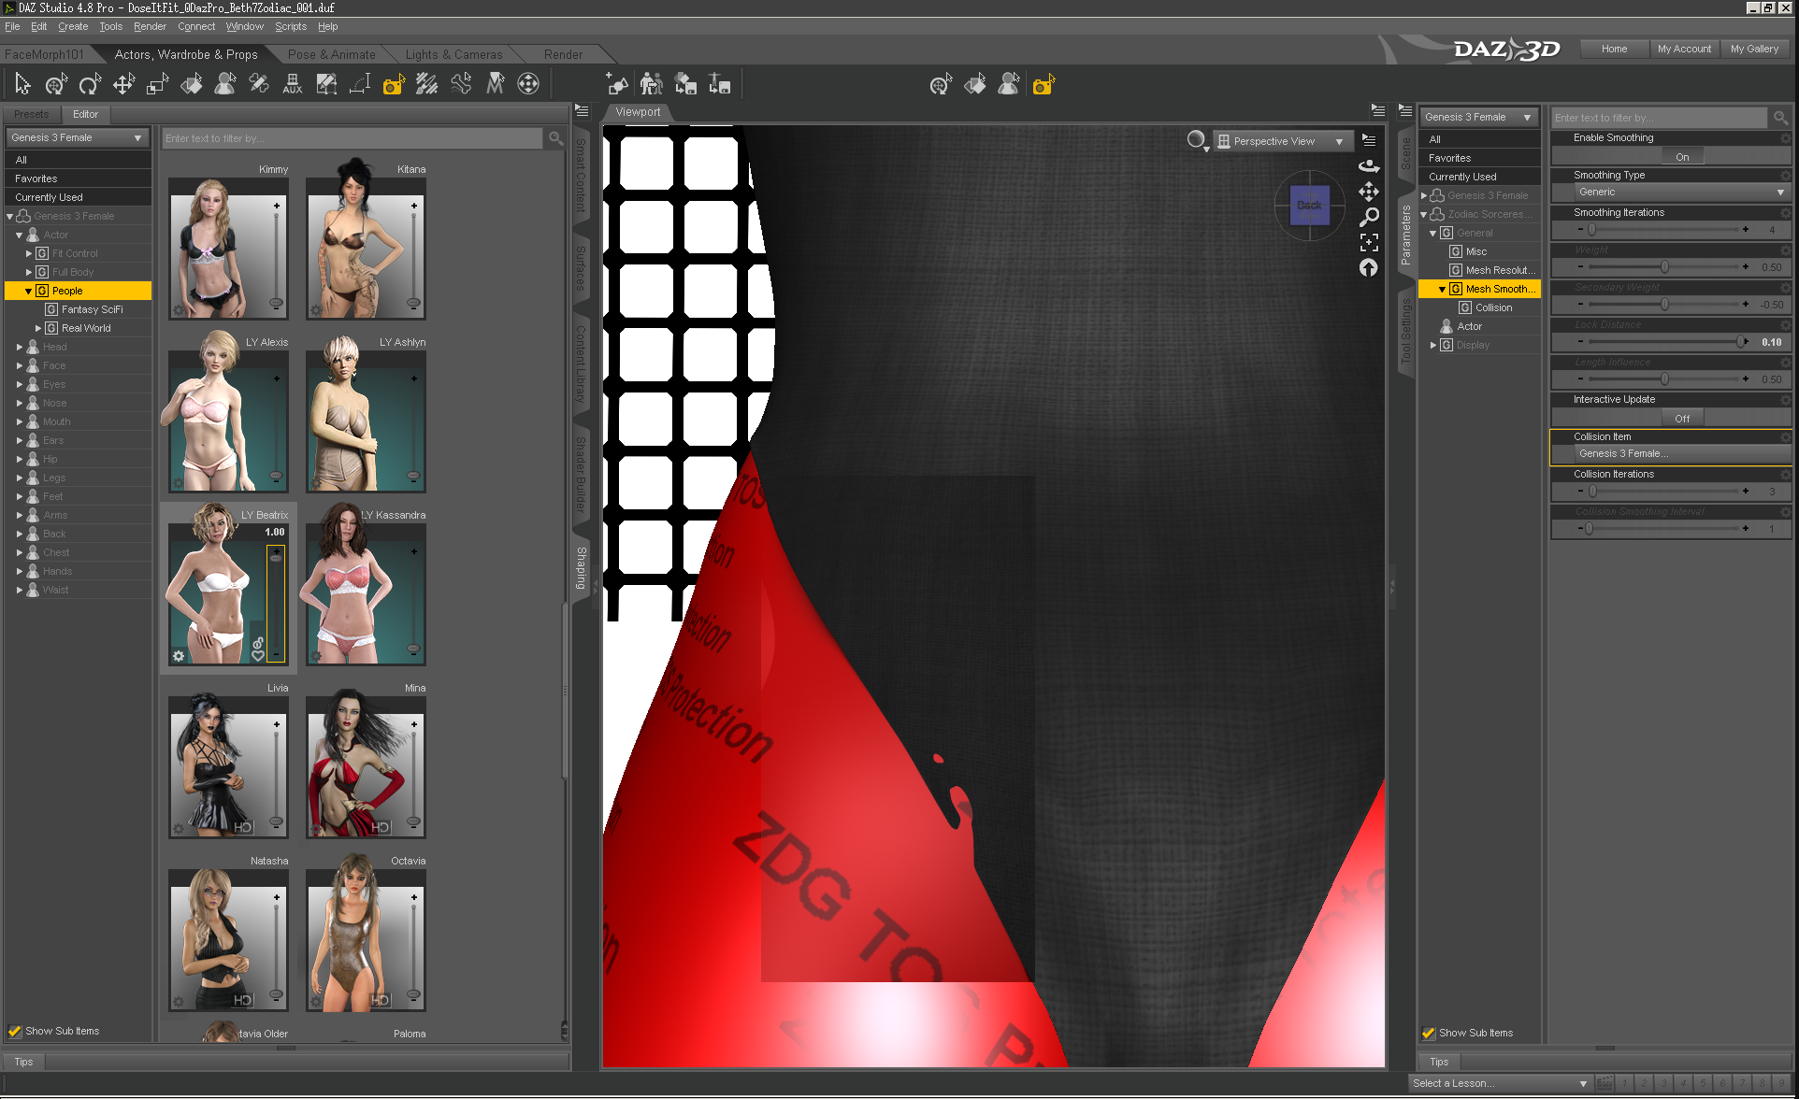Click the My Account button
Viewport: 1799px width, 1099px height.
(1683, 49)
